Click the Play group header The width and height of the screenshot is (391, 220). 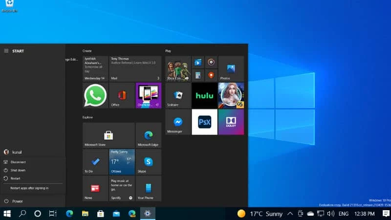point(168,51)
